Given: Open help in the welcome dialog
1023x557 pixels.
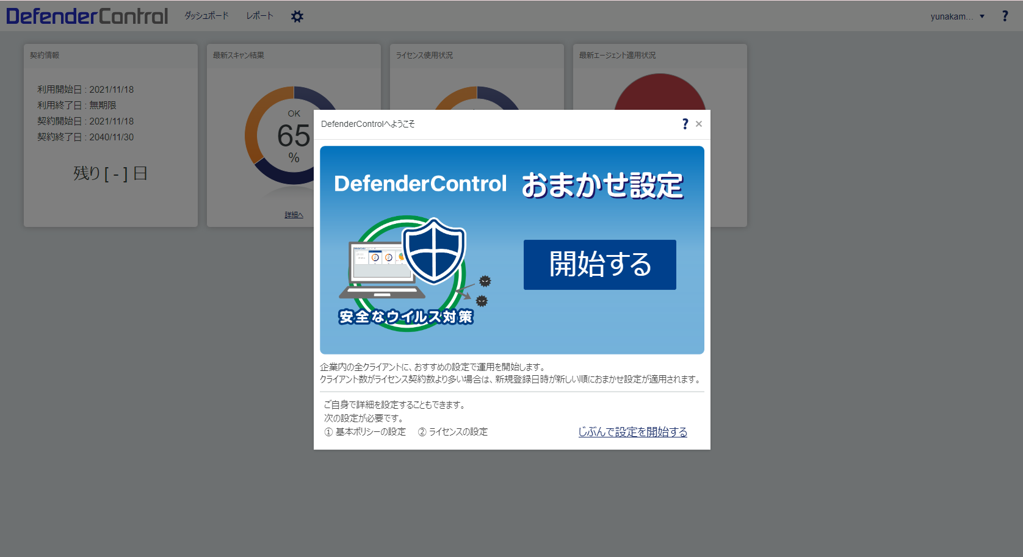Looking at the screenshot, I should 685,124.
